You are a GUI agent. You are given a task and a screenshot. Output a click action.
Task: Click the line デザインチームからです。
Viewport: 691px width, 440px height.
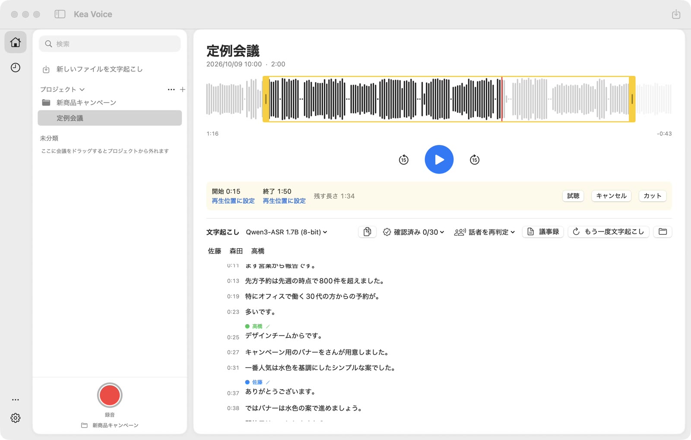[284, 336]
